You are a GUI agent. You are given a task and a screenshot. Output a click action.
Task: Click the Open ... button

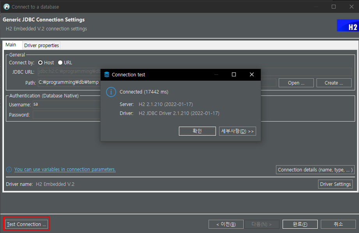296,83
